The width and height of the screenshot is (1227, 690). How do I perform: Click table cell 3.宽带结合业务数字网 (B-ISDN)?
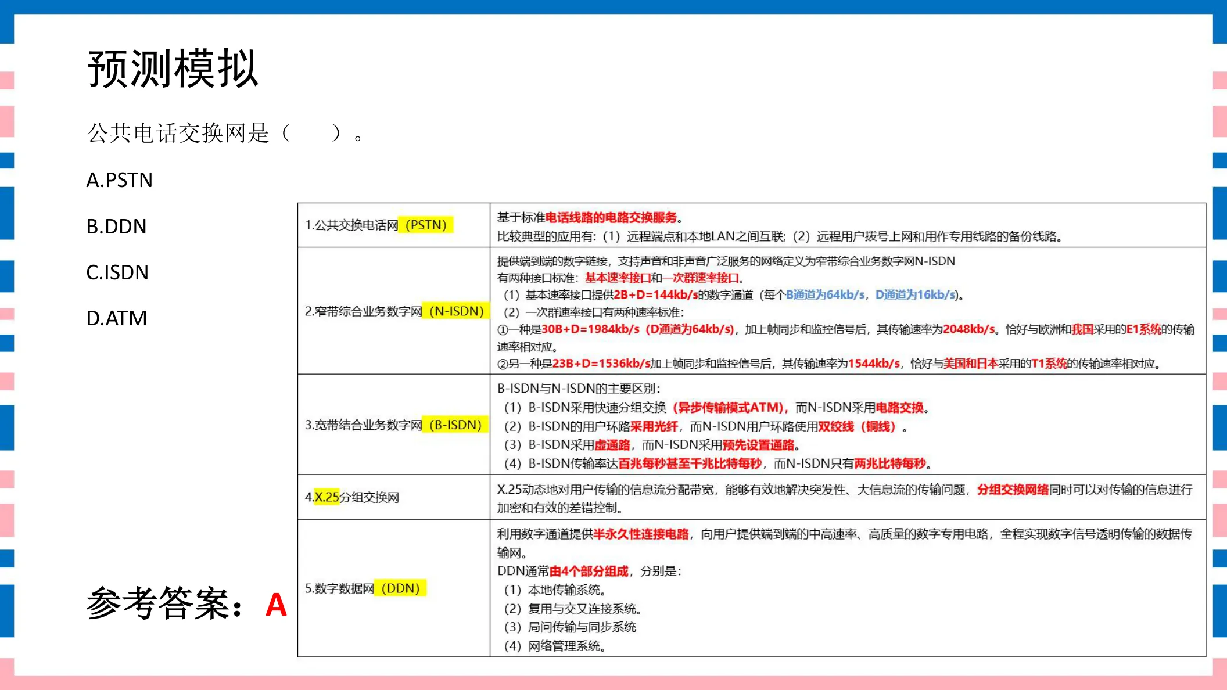393,425
